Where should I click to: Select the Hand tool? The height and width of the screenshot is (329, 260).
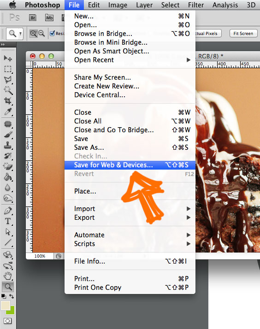click(x=8, y=276)
